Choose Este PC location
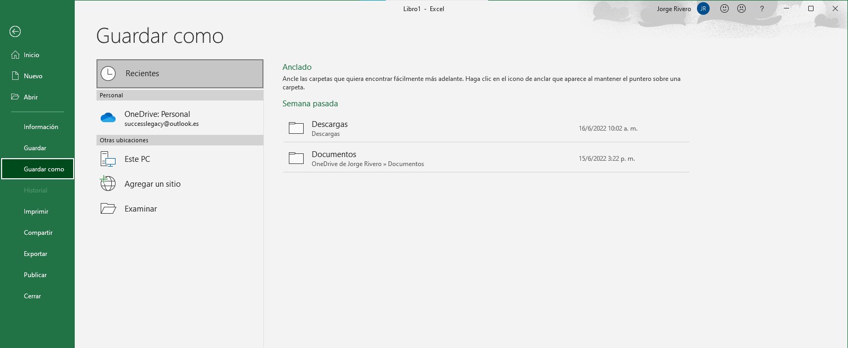848x348 pixels. pyautogui.click(x=180, y=159)
